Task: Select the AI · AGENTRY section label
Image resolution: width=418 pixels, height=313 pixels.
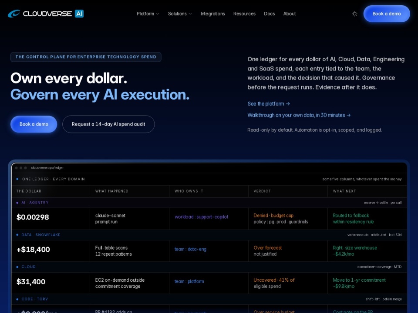Action: point(35,203)
